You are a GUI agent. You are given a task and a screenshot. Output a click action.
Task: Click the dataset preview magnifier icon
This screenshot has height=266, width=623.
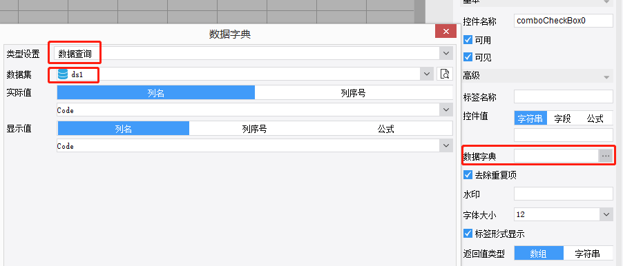click(x=445, y=74)
